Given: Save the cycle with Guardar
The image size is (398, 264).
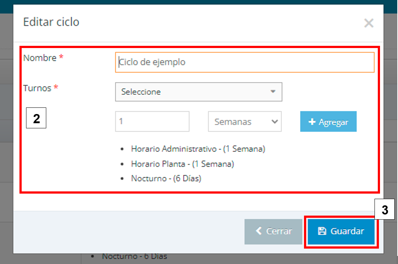Looking at the screenshot, I should click(341, 231).
